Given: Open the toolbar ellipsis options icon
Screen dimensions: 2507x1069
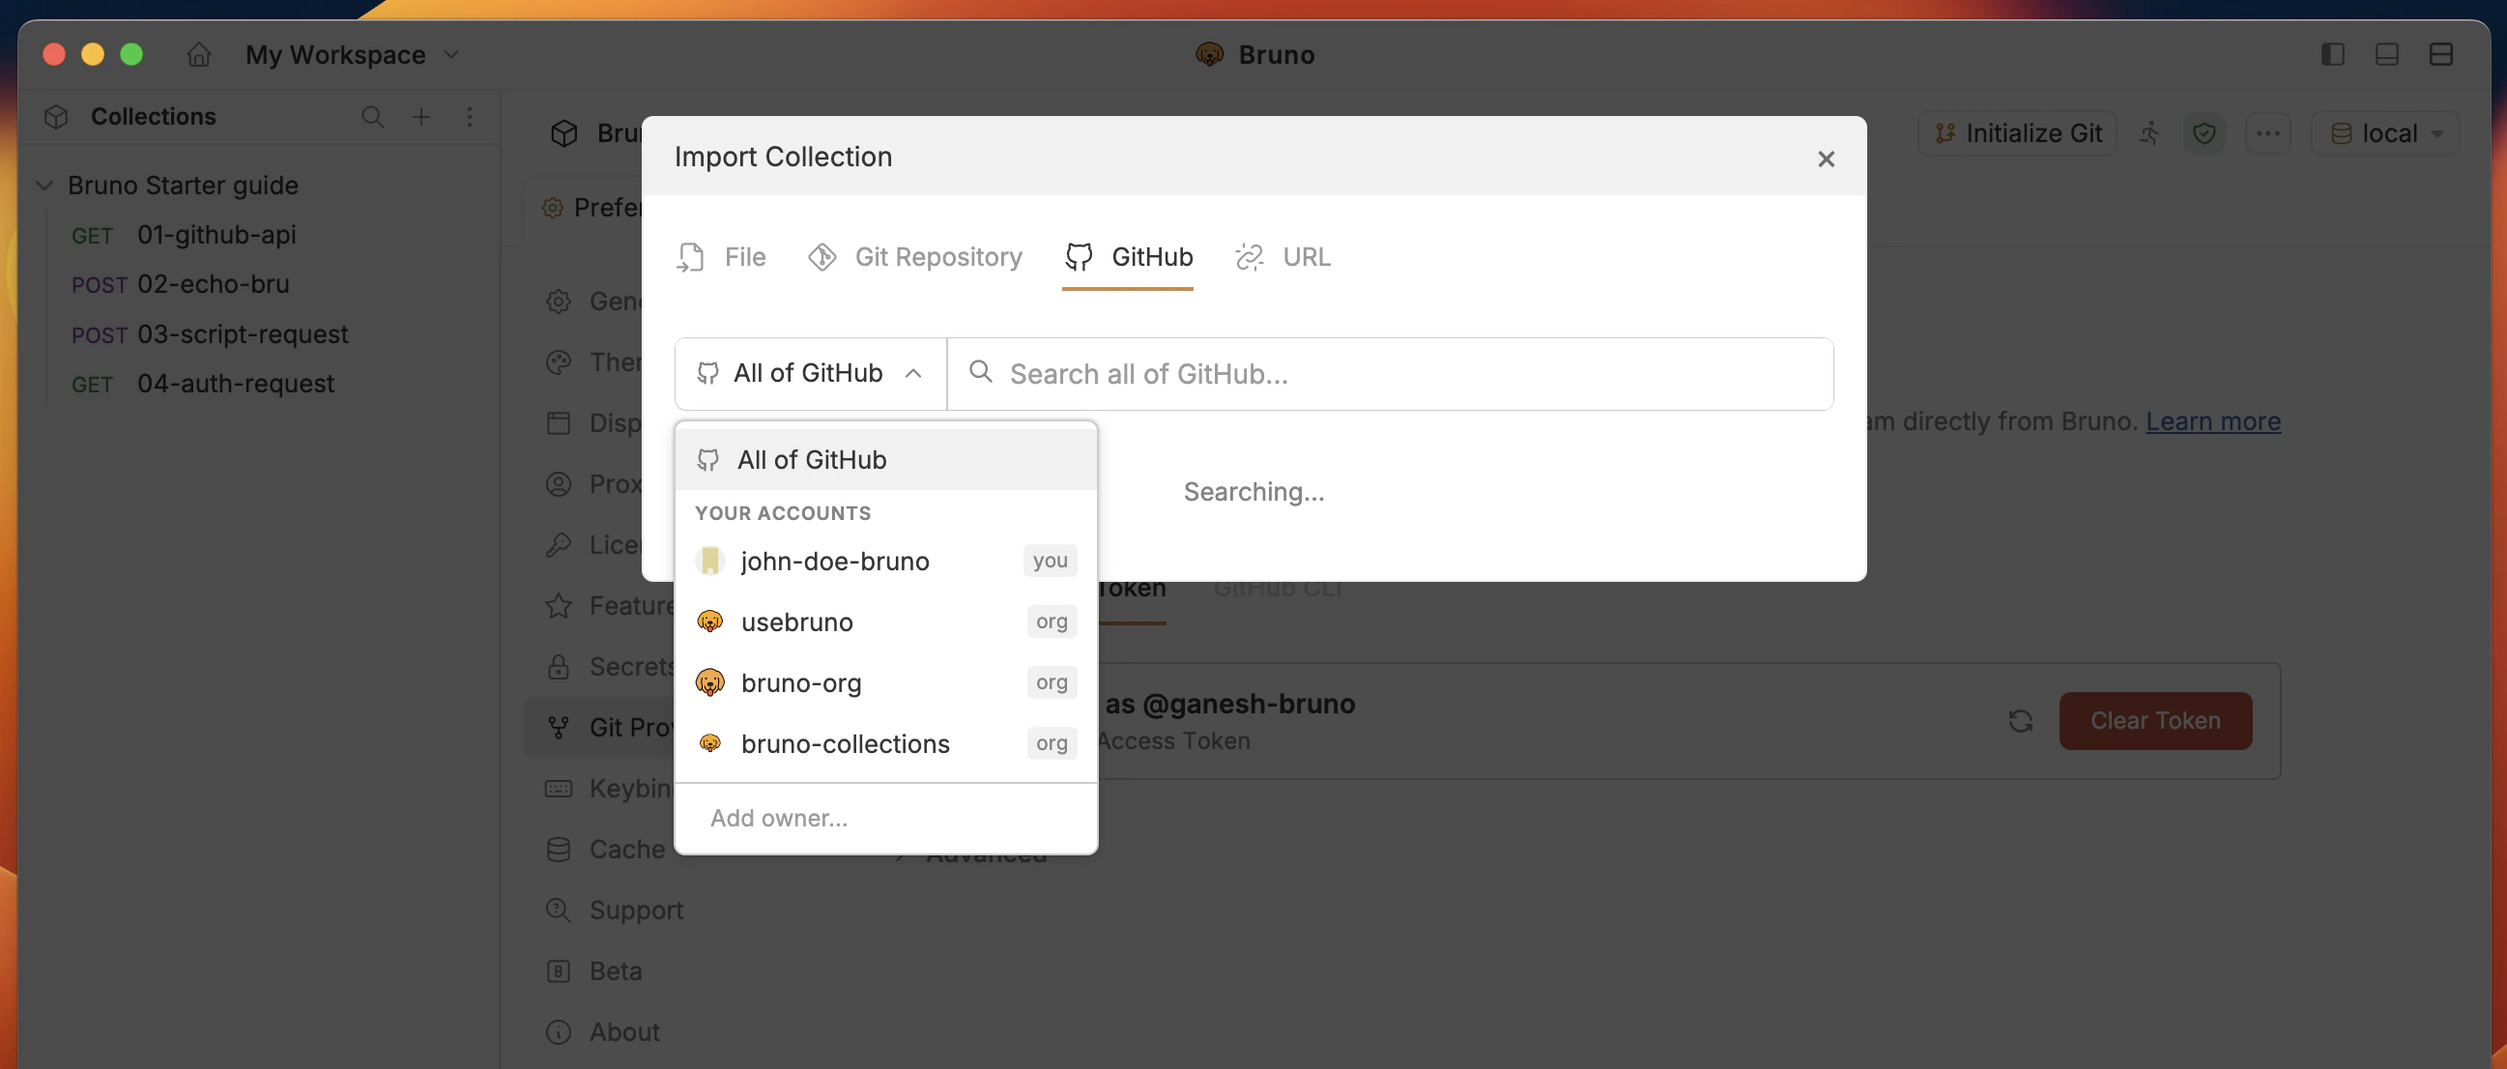Looking at the screenshot, I should tap(2268, 133).
